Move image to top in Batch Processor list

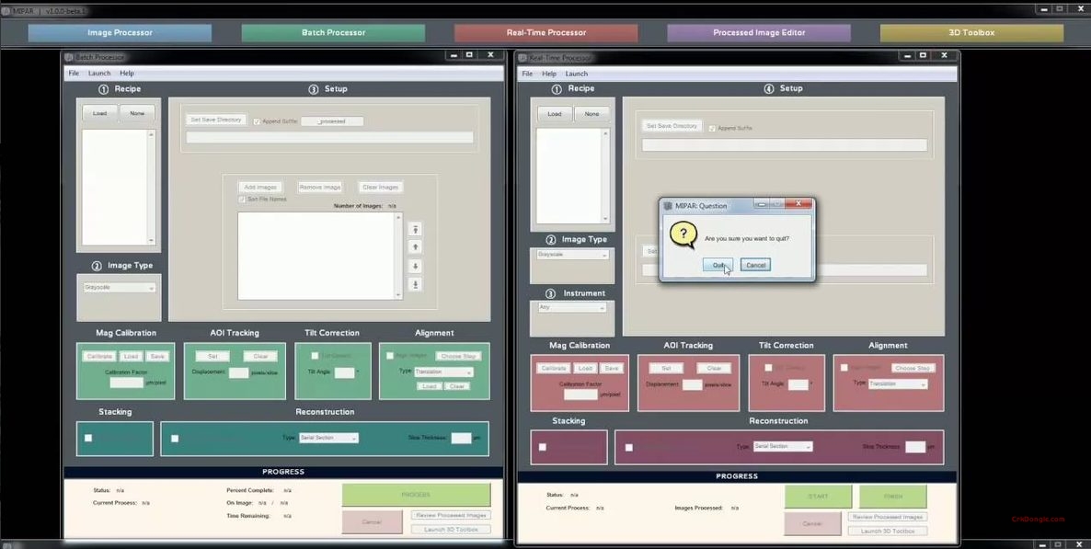(415, 229)
